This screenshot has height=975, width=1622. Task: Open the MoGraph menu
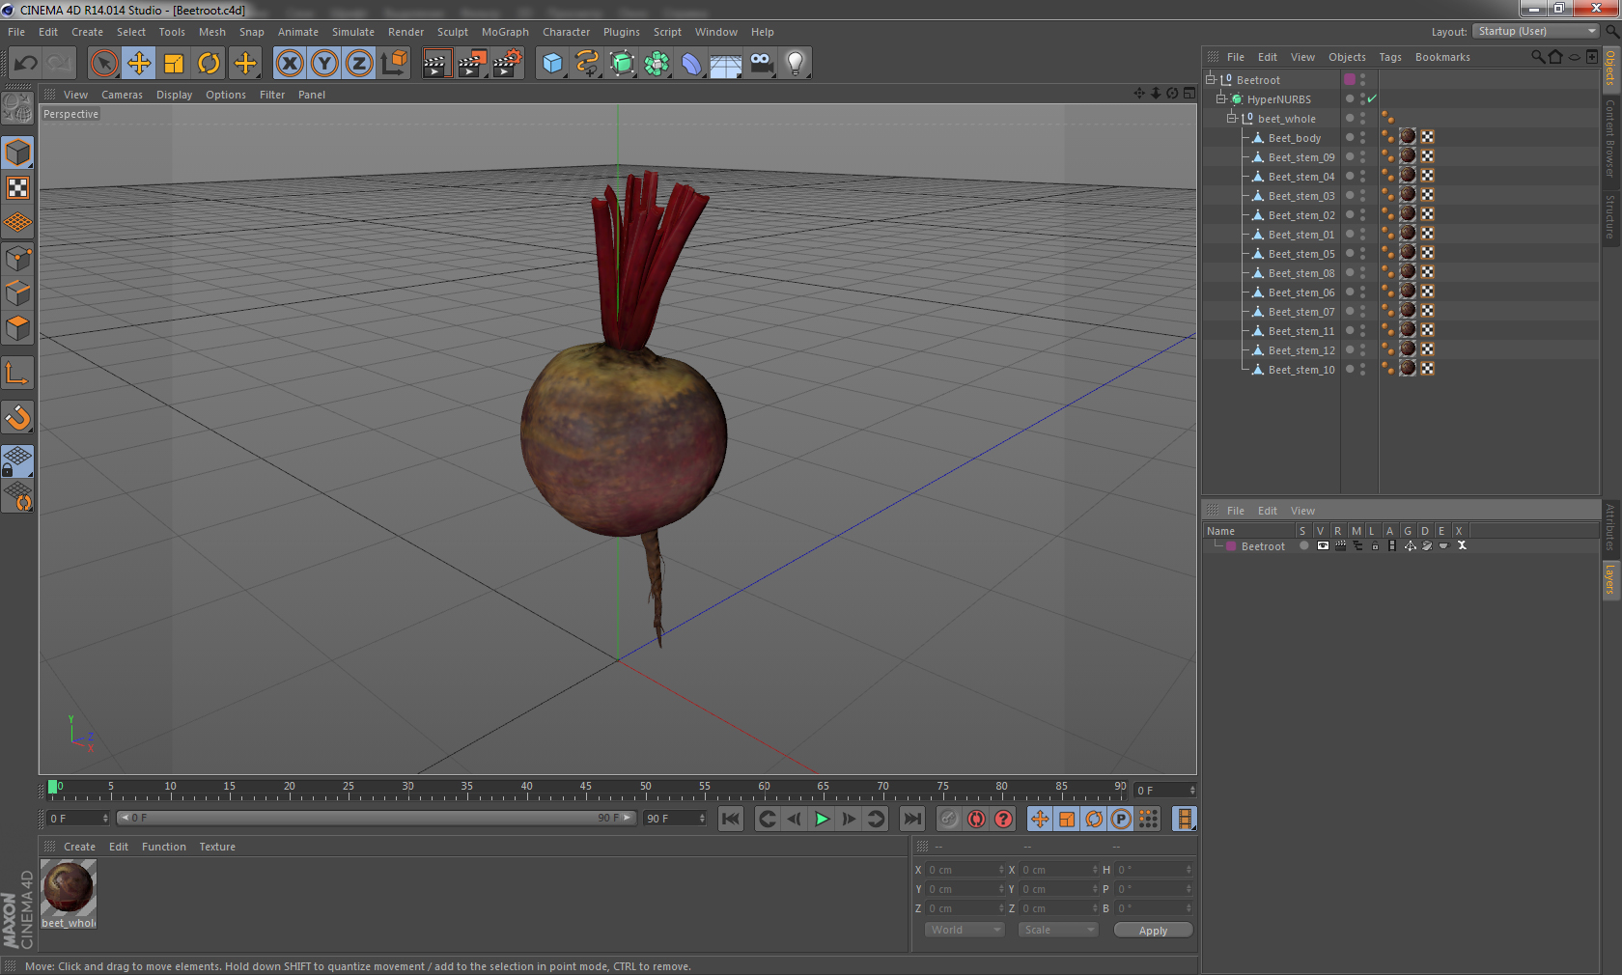505,32
